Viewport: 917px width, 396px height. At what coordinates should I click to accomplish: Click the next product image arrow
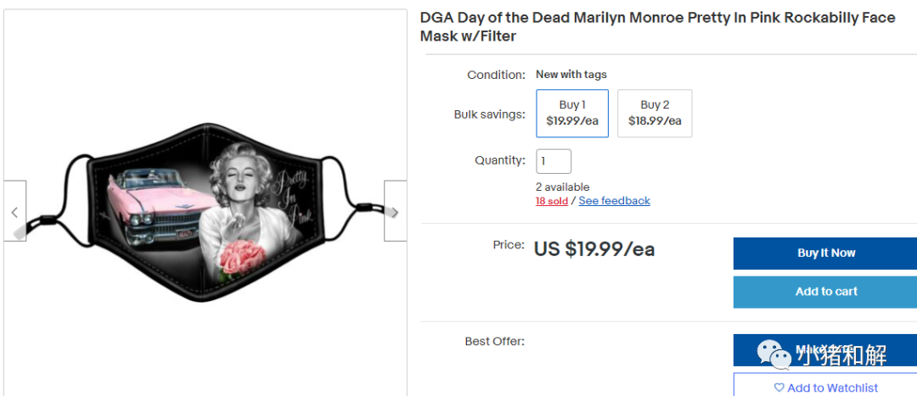pos(395,211)
